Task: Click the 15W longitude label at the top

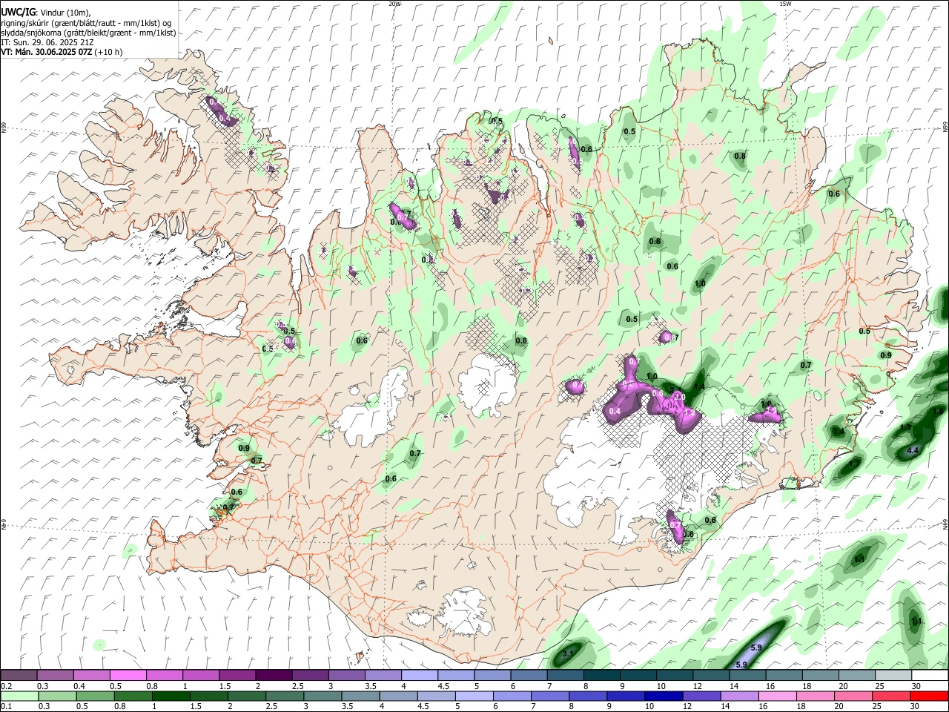Action: click(785, 4)
